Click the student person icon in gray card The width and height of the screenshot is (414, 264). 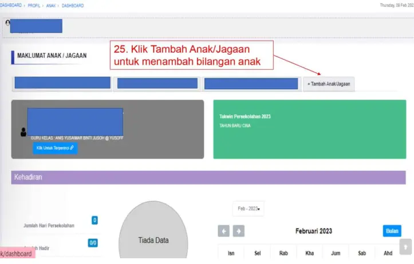pos(23,132)
